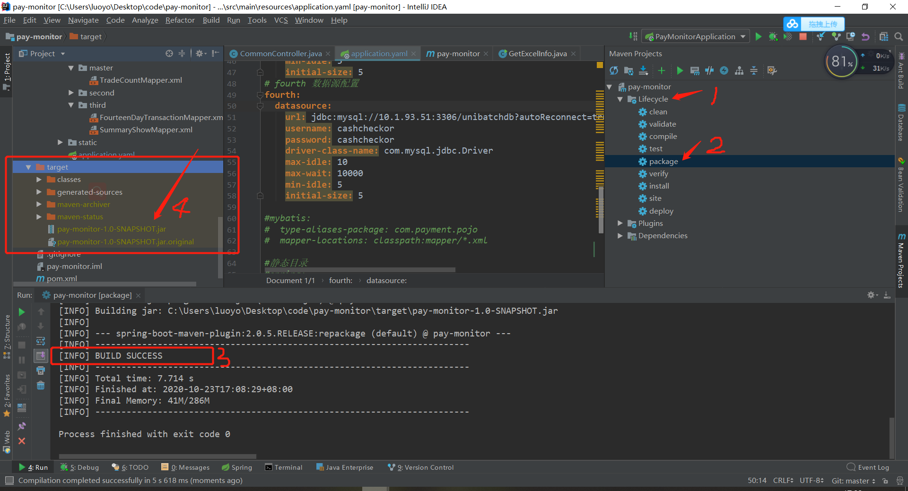Viewport: 908px width, 491px height.
Task: Open the 9: Version Control tool window
Action: click(x=420, y=467)
